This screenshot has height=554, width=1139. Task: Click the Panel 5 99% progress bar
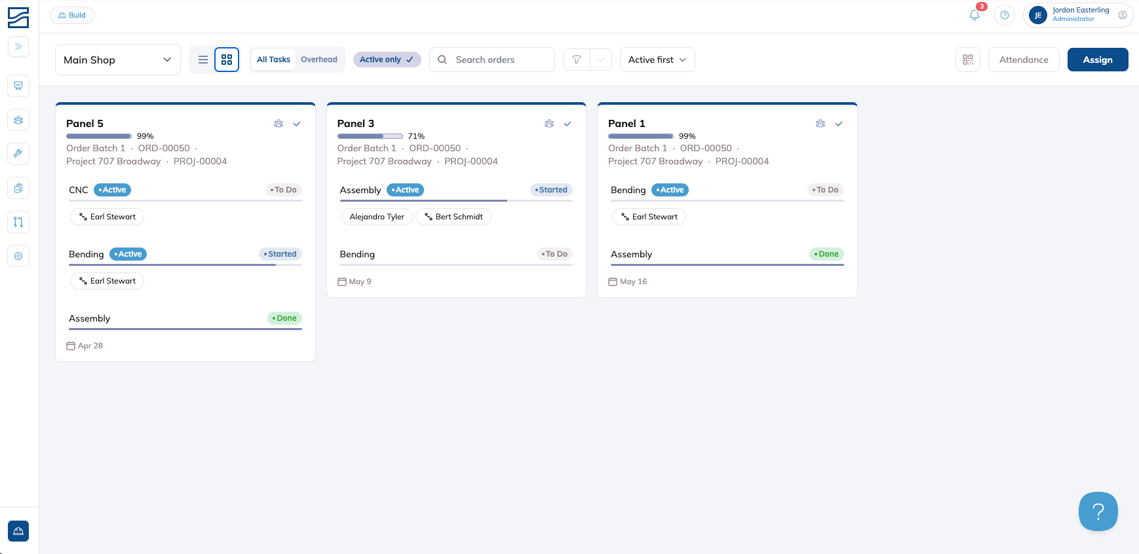point(99,136)
